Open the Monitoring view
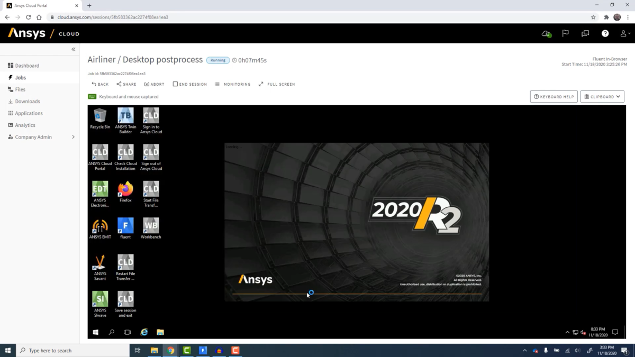The image size is (635, 357). [233, 84]
